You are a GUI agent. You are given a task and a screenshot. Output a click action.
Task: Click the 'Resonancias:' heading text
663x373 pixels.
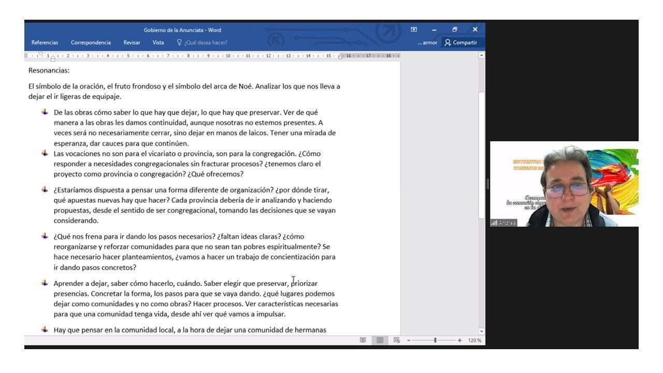(x=49, y=70)
